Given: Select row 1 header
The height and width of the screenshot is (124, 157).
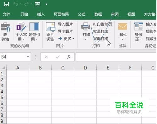Looking at the screenshot, I should (3, 73).
